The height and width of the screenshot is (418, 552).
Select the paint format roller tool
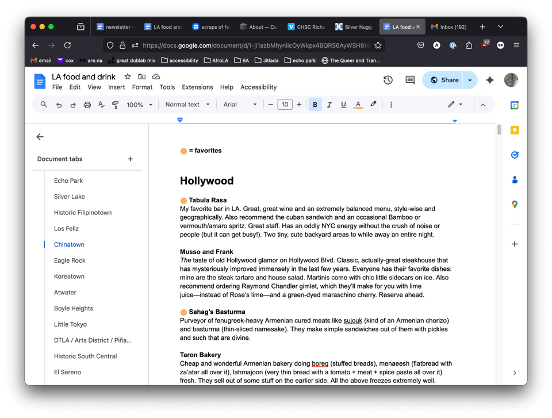[115, 105]
